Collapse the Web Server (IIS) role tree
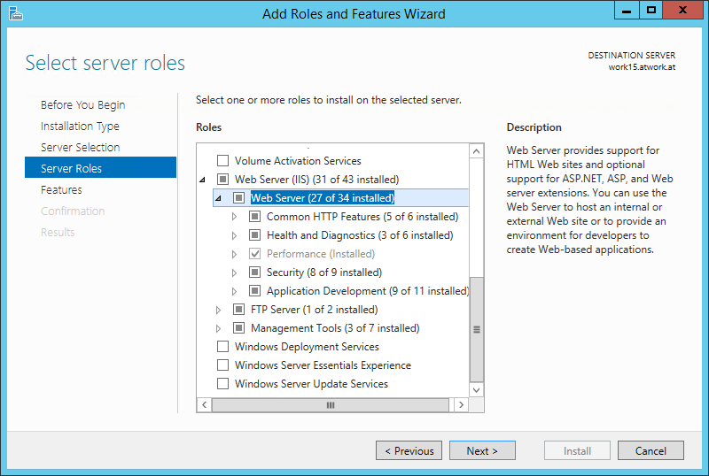709x476 pixels. point(202,180)
